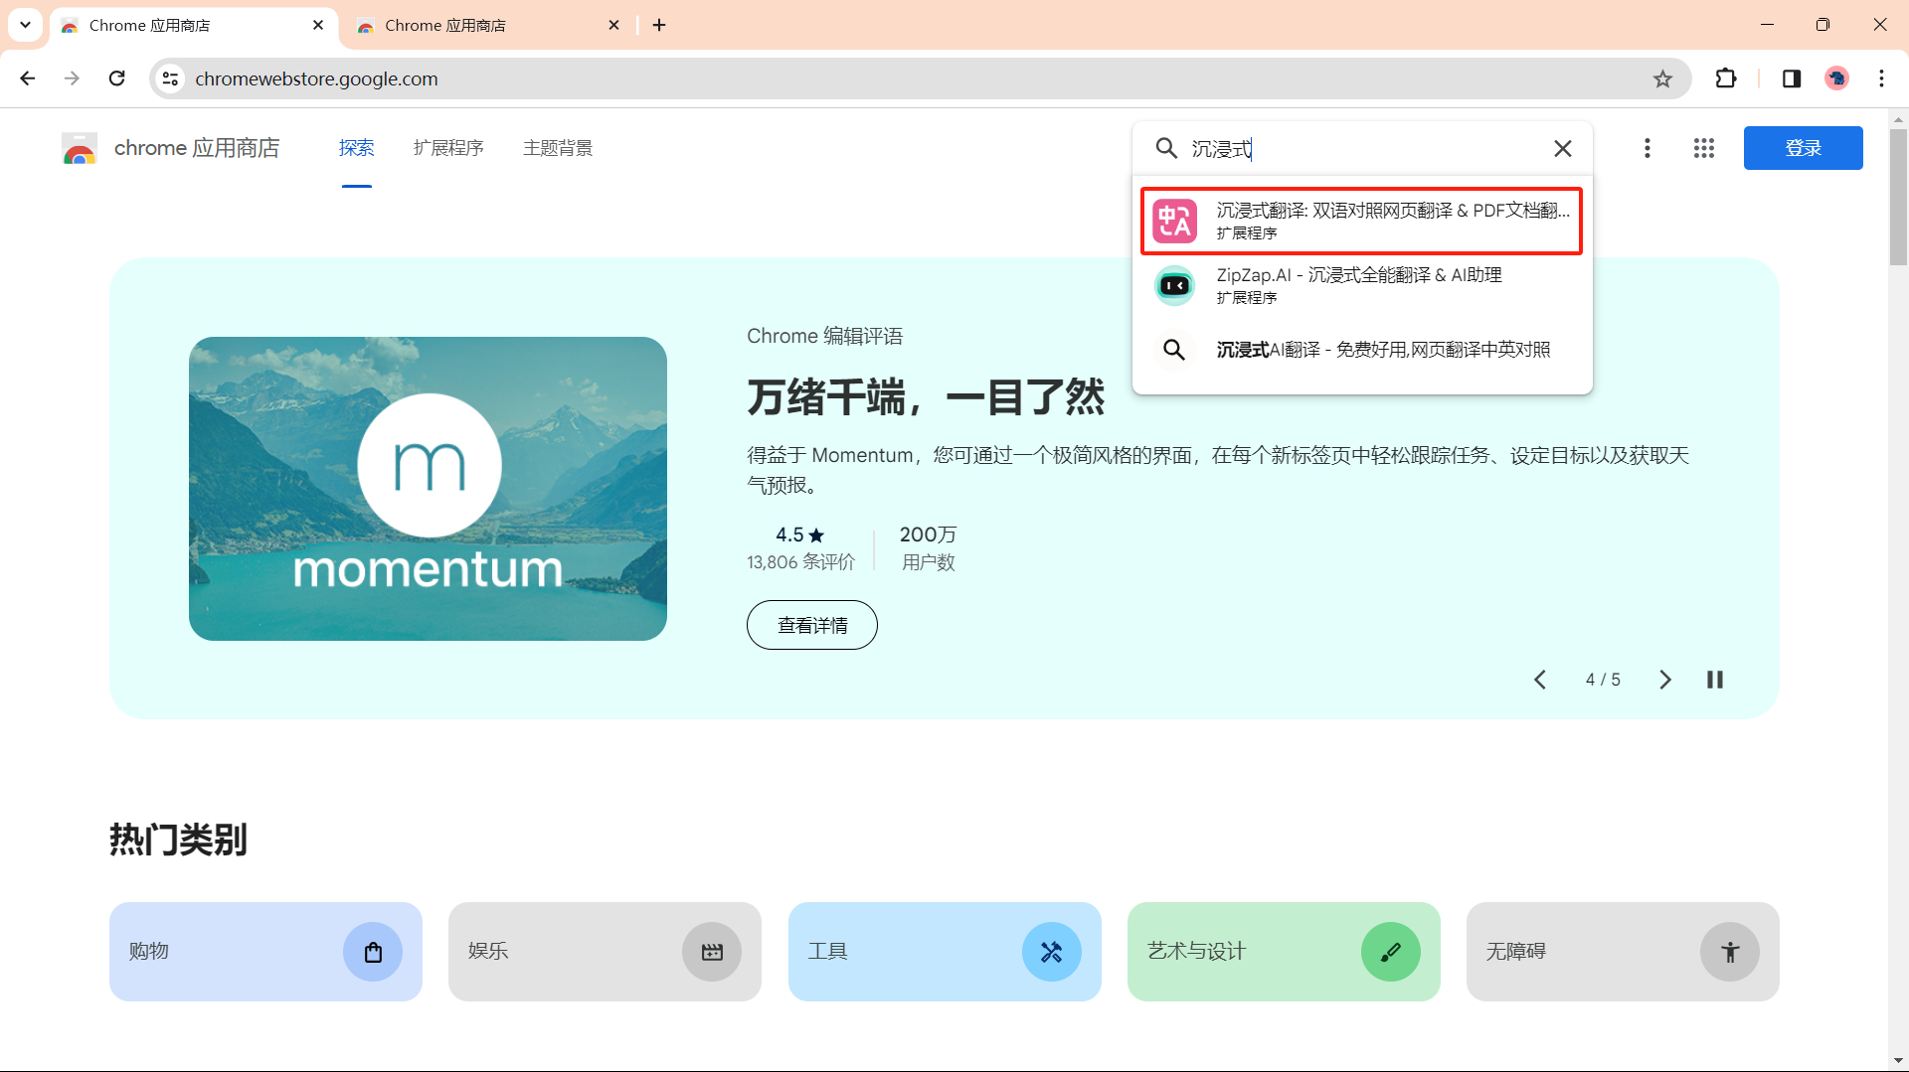
Task: Switch to the 主题背景 tab
Action: tap(558, 148)
